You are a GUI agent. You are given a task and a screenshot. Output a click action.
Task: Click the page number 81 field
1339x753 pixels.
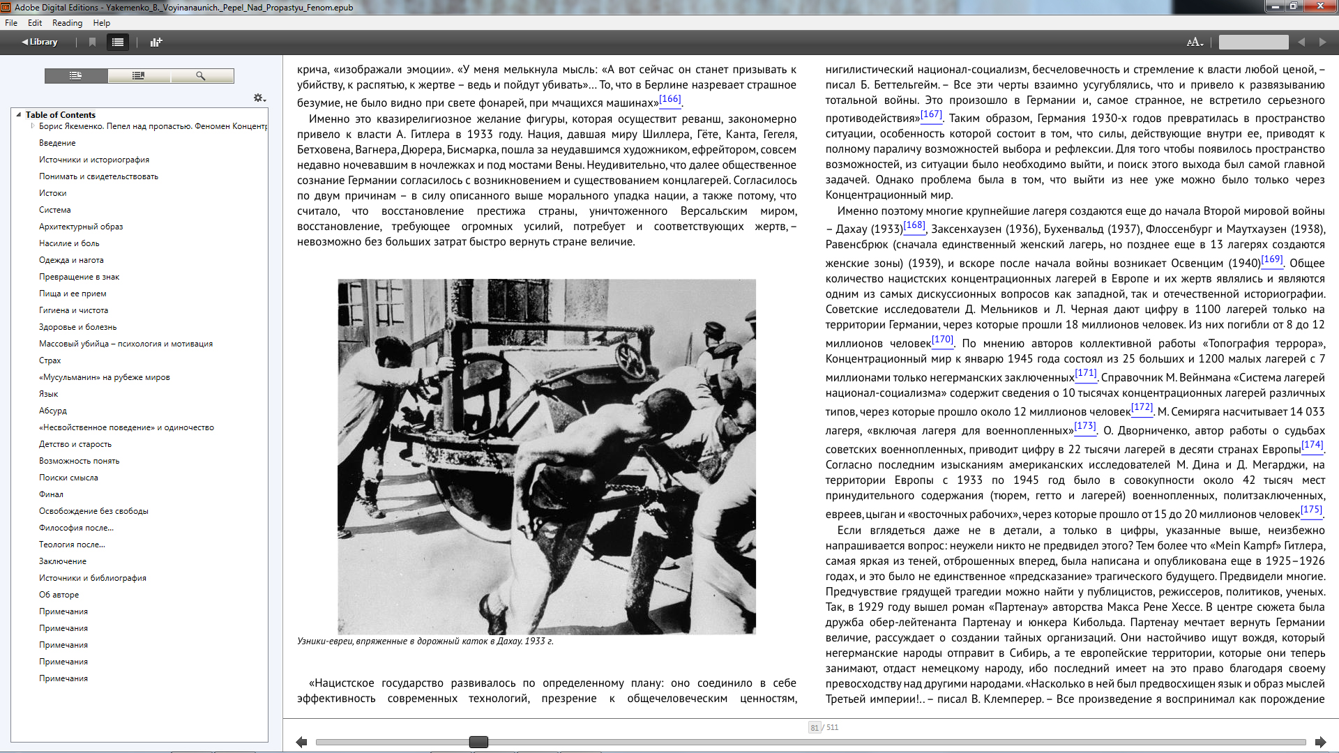pyautogui.click(x=814, y=727)
